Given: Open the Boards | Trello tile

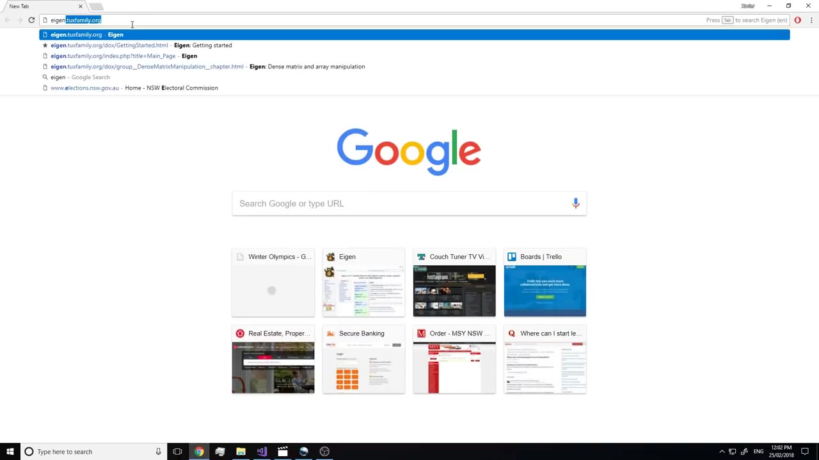Looking at the screenshot, I should click(x=545, y=282).
